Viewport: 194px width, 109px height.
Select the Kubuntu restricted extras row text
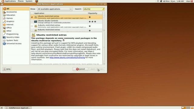49,30
